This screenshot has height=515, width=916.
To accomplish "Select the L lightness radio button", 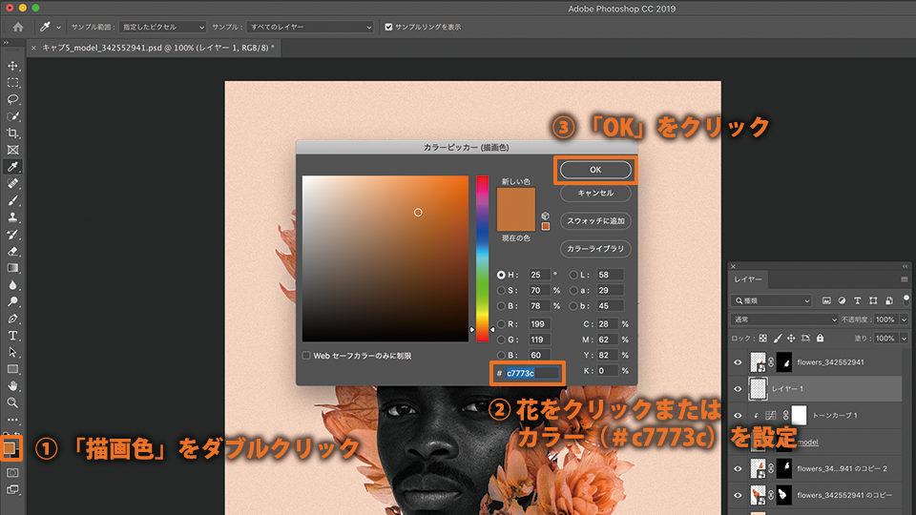I will 573,275.
